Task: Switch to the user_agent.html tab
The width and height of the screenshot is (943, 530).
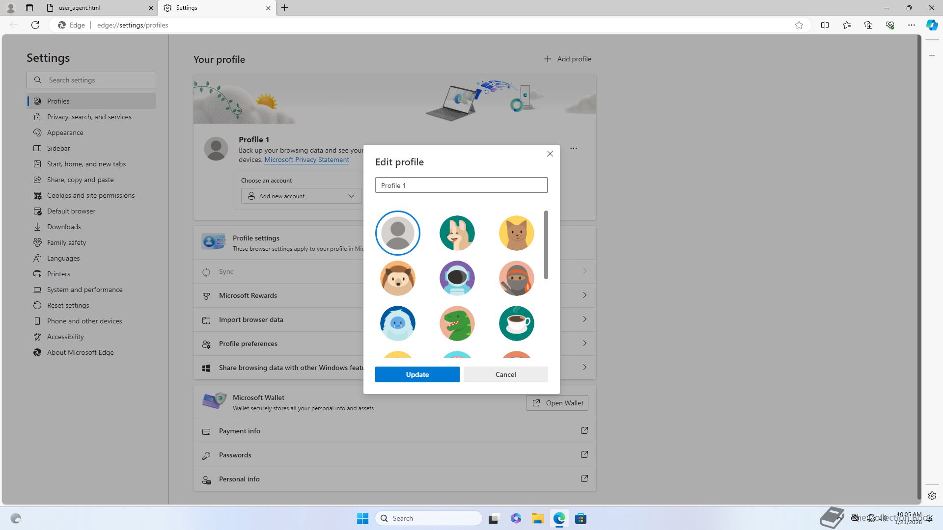Action: [x=98, y=8]
